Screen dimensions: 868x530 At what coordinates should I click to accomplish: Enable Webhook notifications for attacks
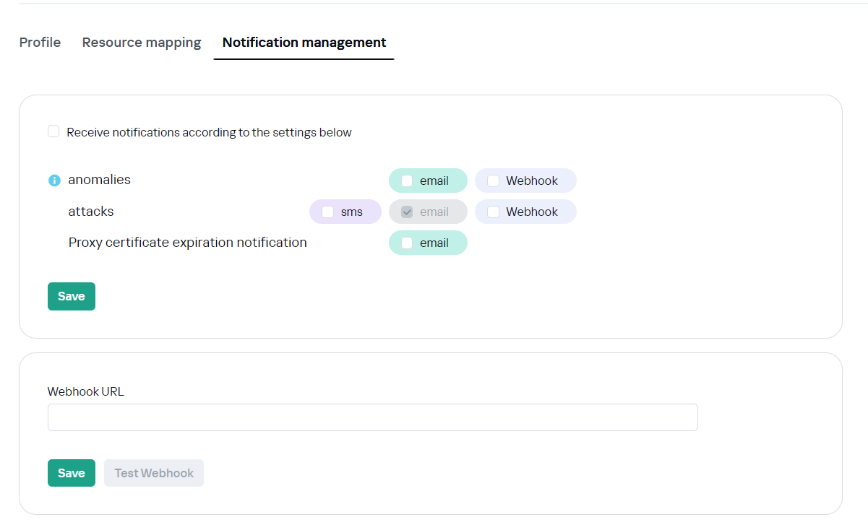(493, 212)
